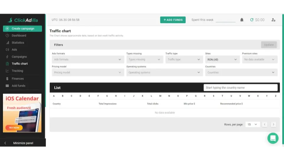The image size is (284, 160).
Task: Collapse sidebar with Minimize panel
Action: [23, 143]
